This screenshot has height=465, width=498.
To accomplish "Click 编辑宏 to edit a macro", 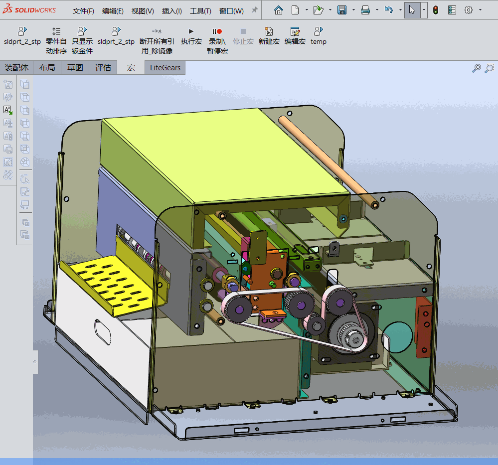I will 295,36.
